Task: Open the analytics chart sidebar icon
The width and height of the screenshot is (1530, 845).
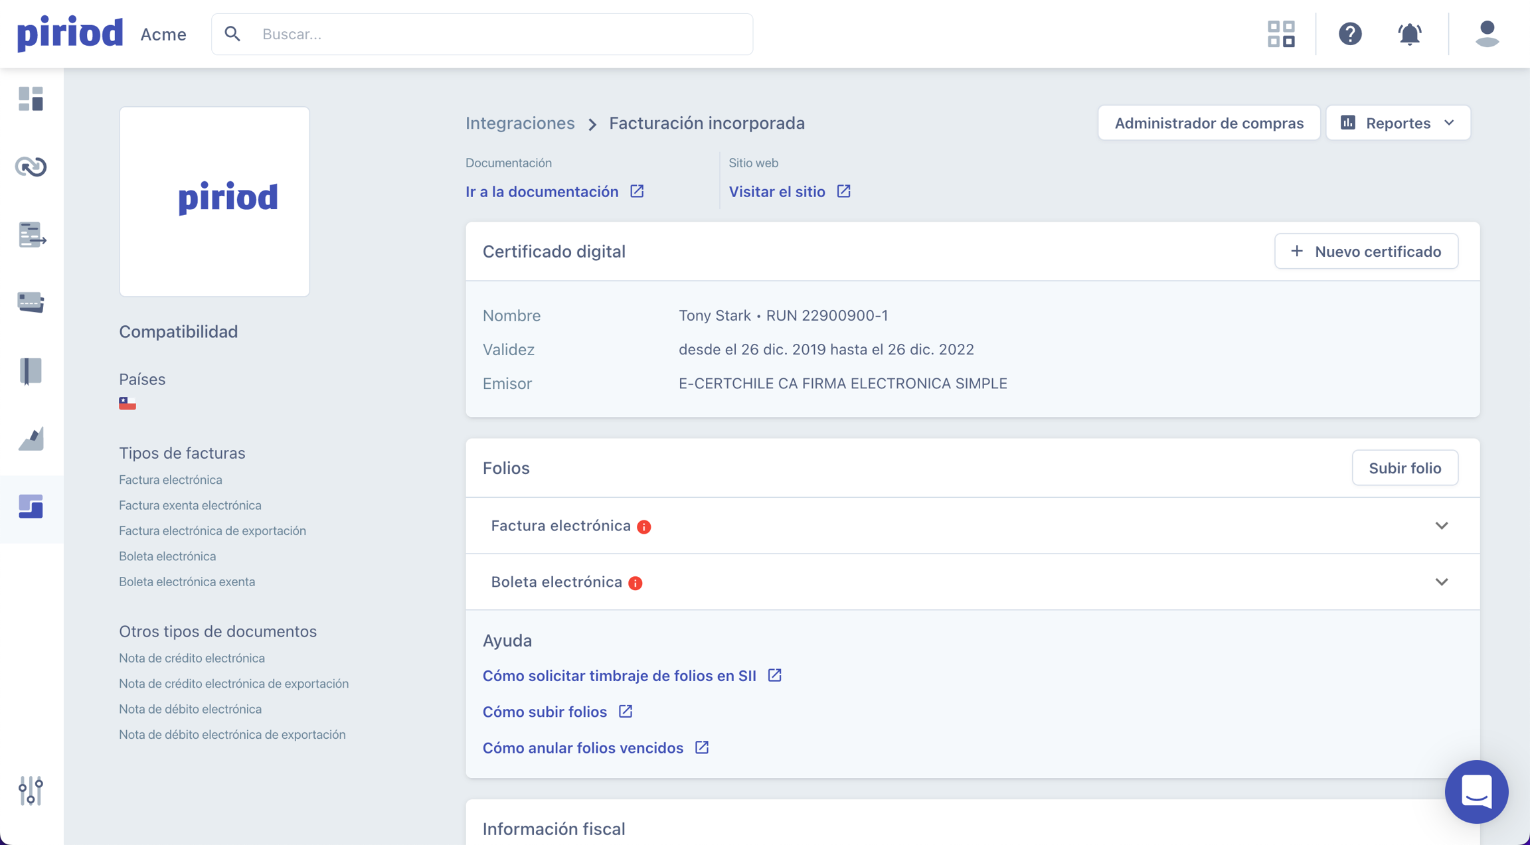Action: point(31,439)
